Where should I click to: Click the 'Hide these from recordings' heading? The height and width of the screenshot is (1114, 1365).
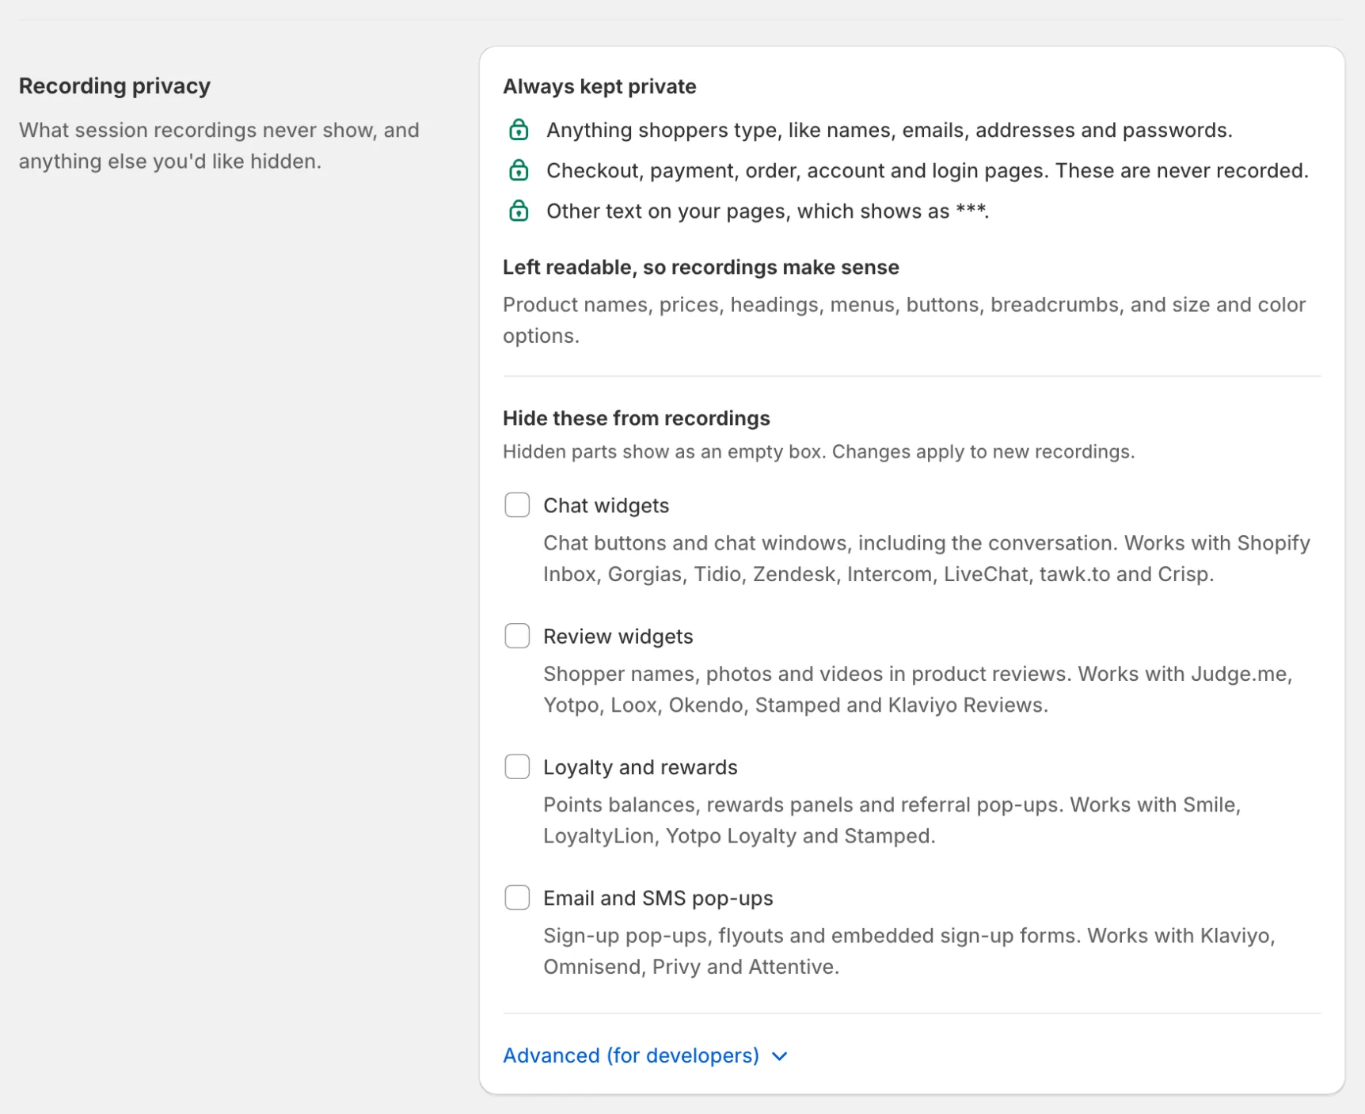click(636, 418)
